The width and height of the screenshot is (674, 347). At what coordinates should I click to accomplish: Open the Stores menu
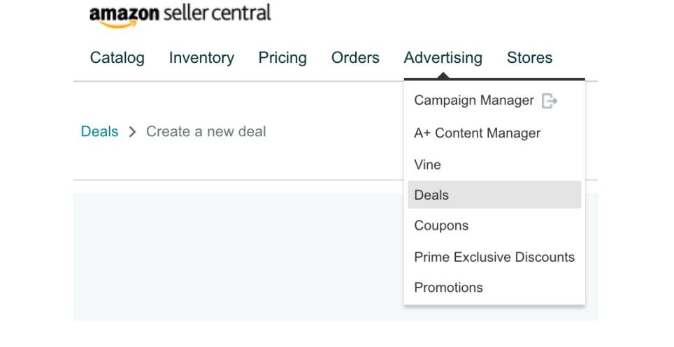coord(529,57)
